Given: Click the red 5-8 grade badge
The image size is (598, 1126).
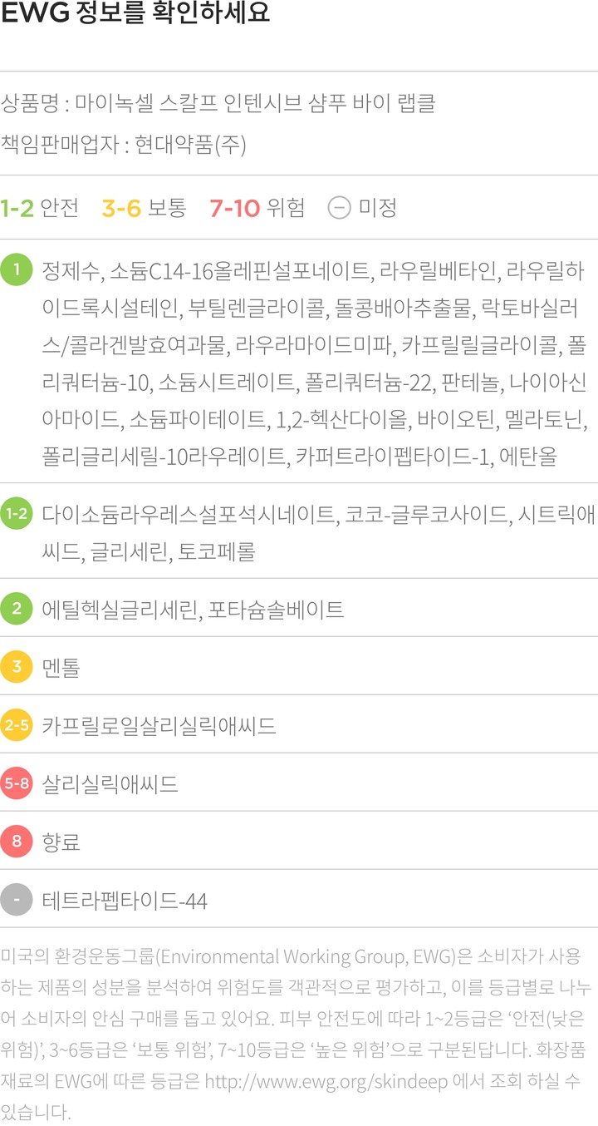Looking at the screenshot, I should click(x=17, y=783).
